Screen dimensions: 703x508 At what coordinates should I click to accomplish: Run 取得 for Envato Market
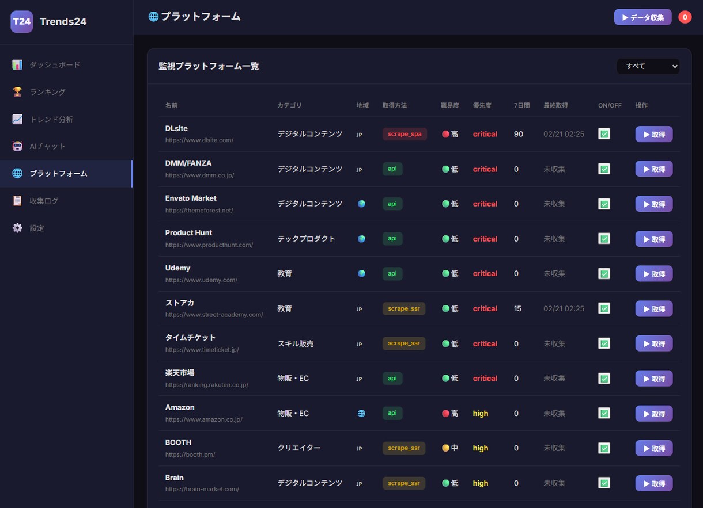coord(654,204)
